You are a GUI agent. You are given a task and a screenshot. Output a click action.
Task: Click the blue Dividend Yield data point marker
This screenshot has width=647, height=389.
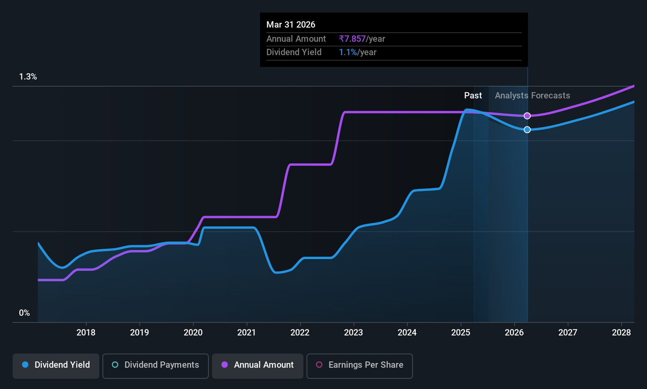(527, 130)
